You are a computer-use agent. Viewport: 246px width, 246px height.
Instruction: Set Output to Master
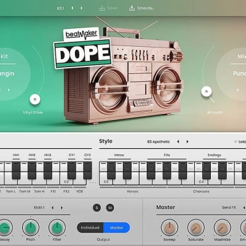(x=116, y=228)
